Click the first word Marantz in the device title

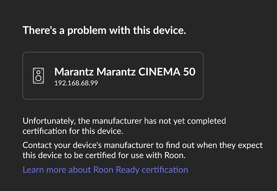tap(74, 72)
